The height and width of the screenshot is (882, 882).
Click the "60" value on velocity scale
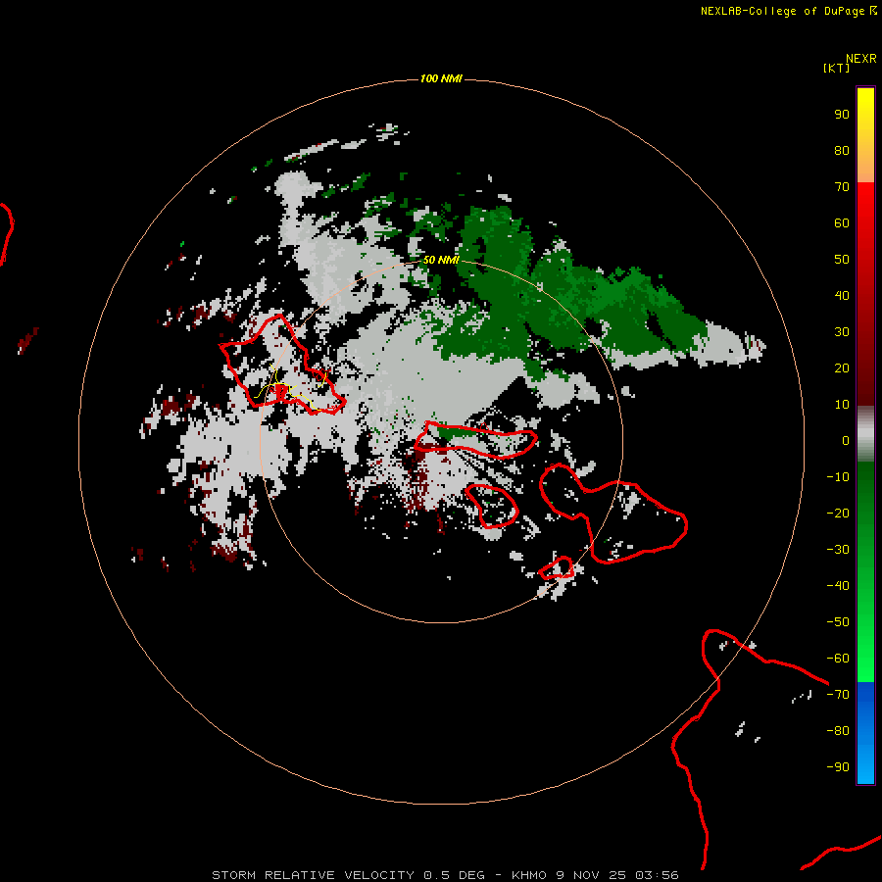coord(842,223)
